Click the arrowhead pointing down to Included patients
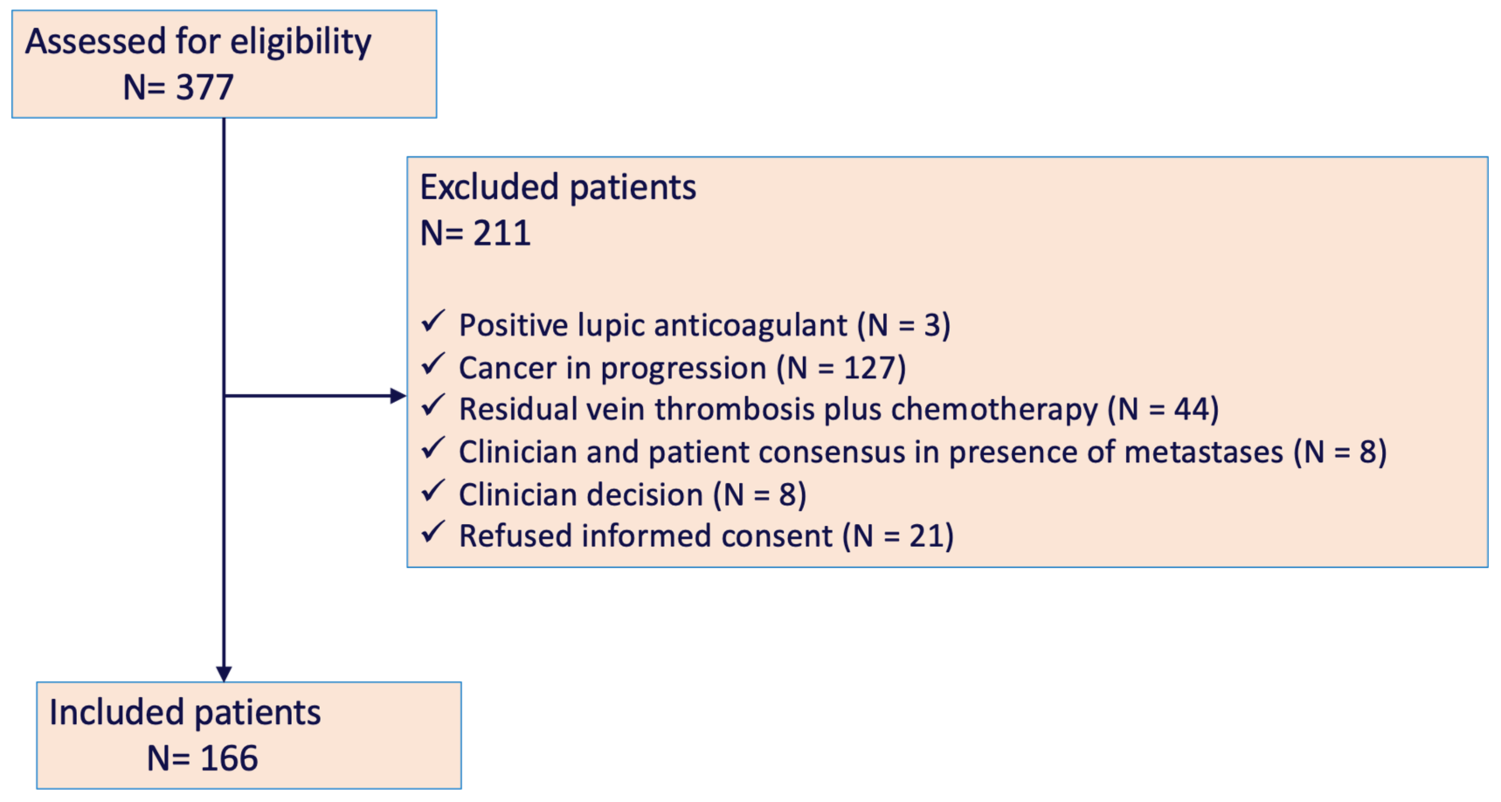 point(224,674)
